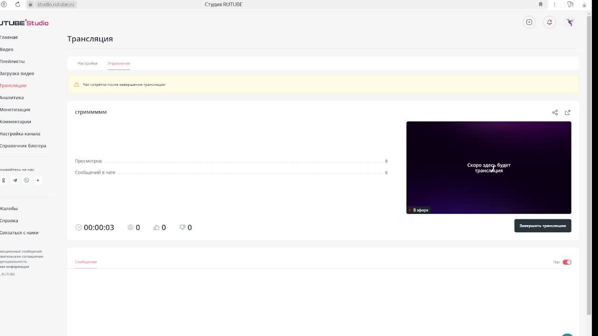This screenshot has width=598, height=336.
Task: Click the В эфире live badge
Action: pyautogui.click(x=419, y=210)
